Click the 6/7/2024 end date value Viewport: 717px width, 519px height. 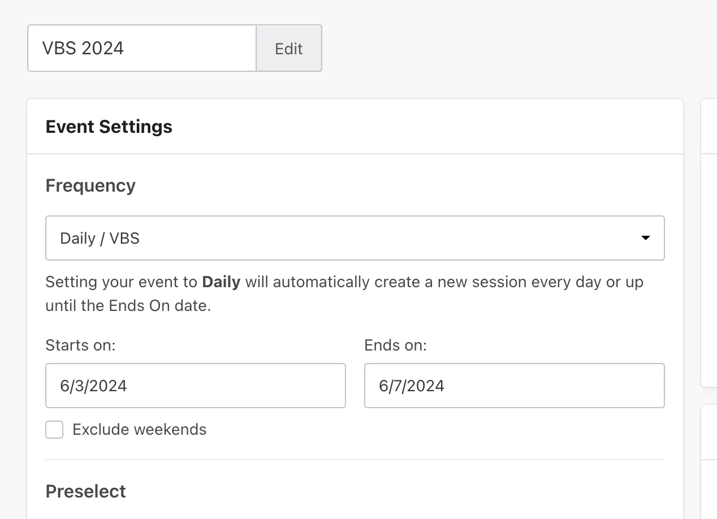[412, 386]
